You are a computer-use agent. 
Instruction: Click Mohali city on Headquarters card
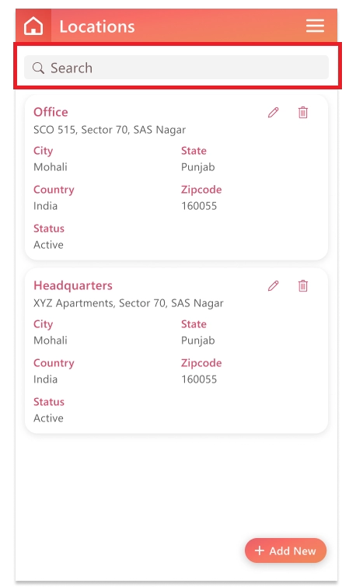click(51, 341)
